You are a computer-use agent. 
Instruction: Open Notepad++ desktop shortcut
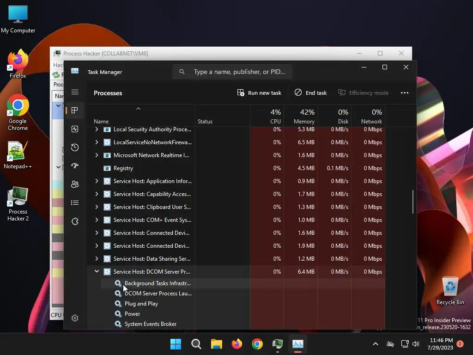click(x=18, y=155)
